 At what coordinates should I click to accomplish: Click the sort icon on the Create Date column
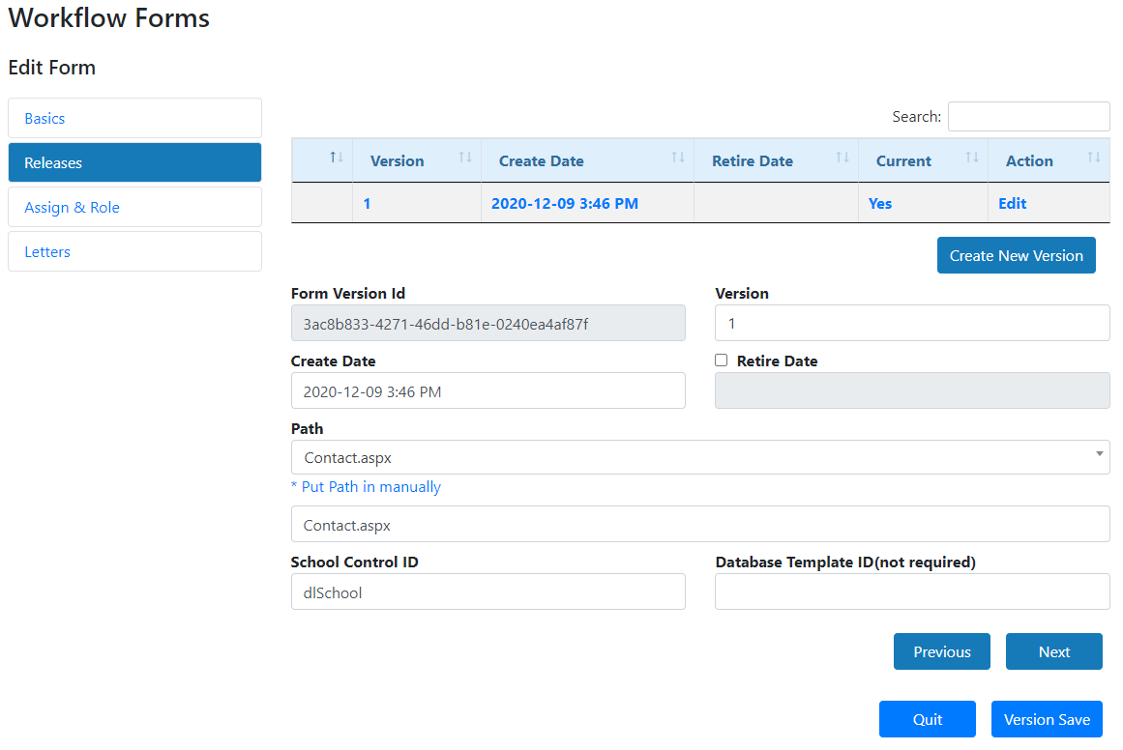[677, 159]
